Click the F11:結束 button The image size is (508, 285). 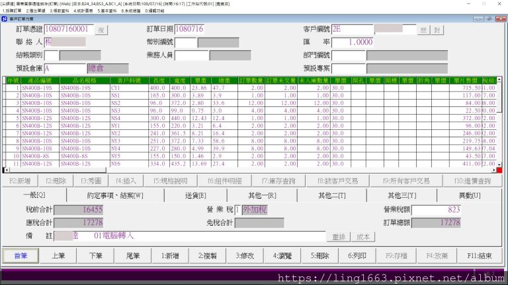coord(480,255)
